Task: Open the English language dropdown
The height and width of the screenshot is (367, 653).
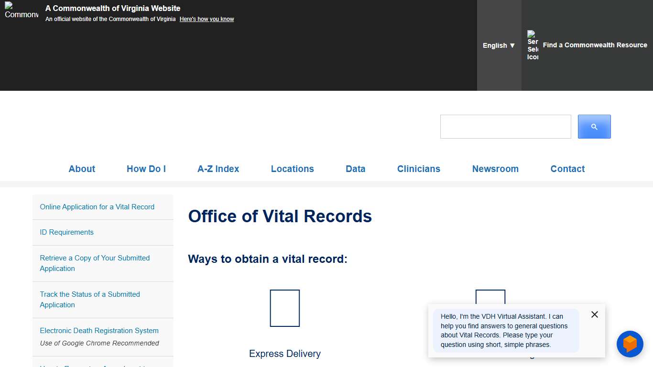Action: tap(499, 45)
